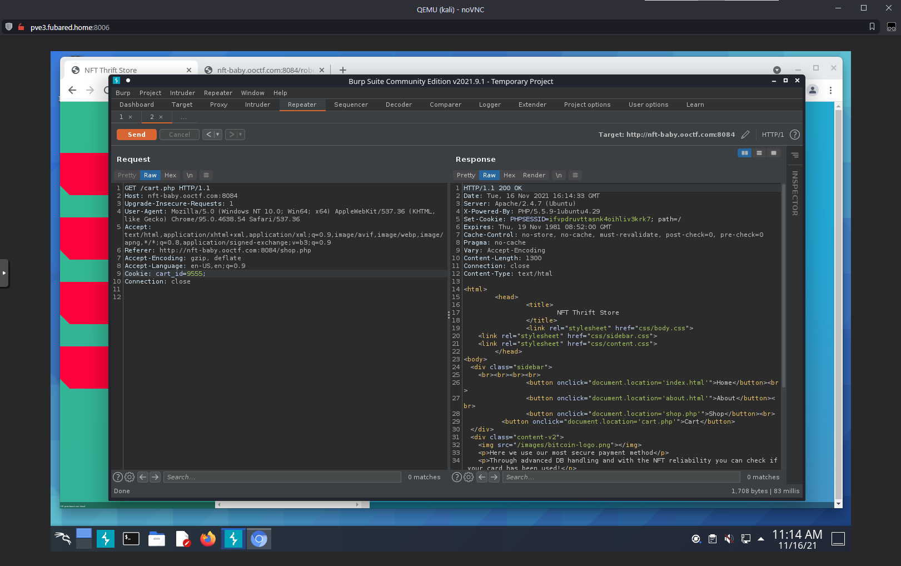901x566 pixels.
Task: Open the Window menu
Action: (x=252, y=93)
